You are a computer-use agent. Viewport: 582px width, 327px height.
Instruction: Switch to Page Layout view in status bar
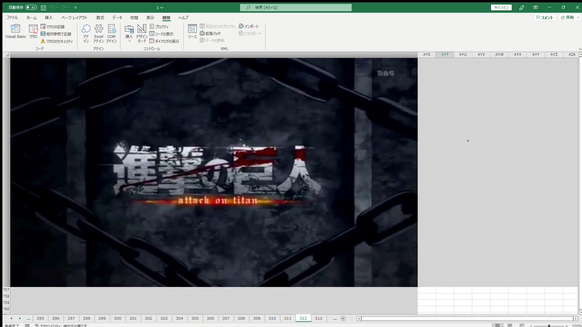[x=510, y=325]
